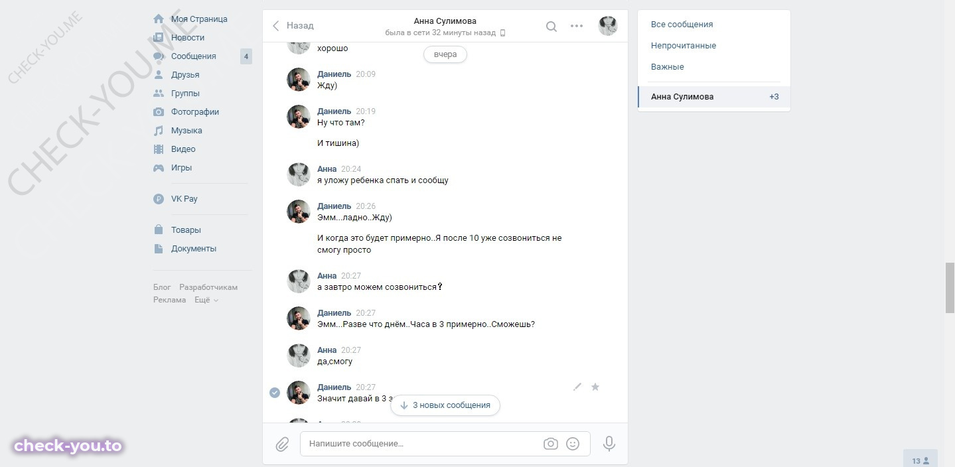Select the 'Эмм...ладно..Жду)' message
This screenshot has width=955, height=467.
(x=354, y=218)
